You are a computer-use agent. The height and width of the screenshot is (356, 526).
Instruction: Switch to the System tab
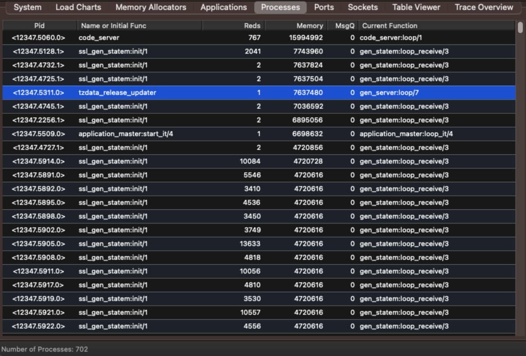tap(28, 7)
